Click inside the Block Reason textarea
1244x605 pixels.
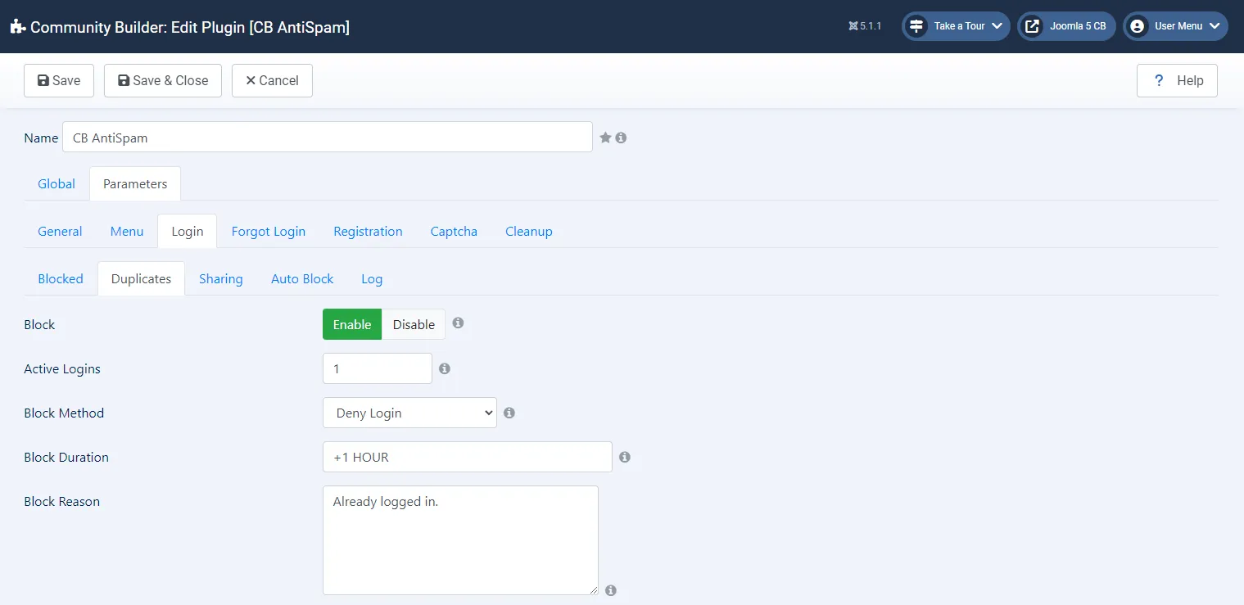click(460, 540)
